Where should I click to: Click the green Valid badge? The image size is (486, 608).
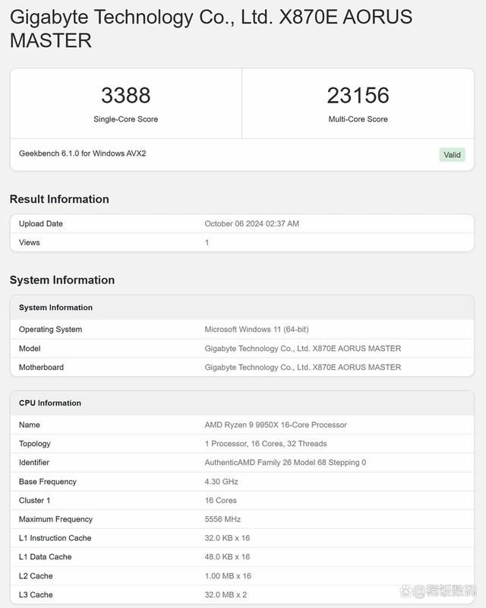click(452, 155)
